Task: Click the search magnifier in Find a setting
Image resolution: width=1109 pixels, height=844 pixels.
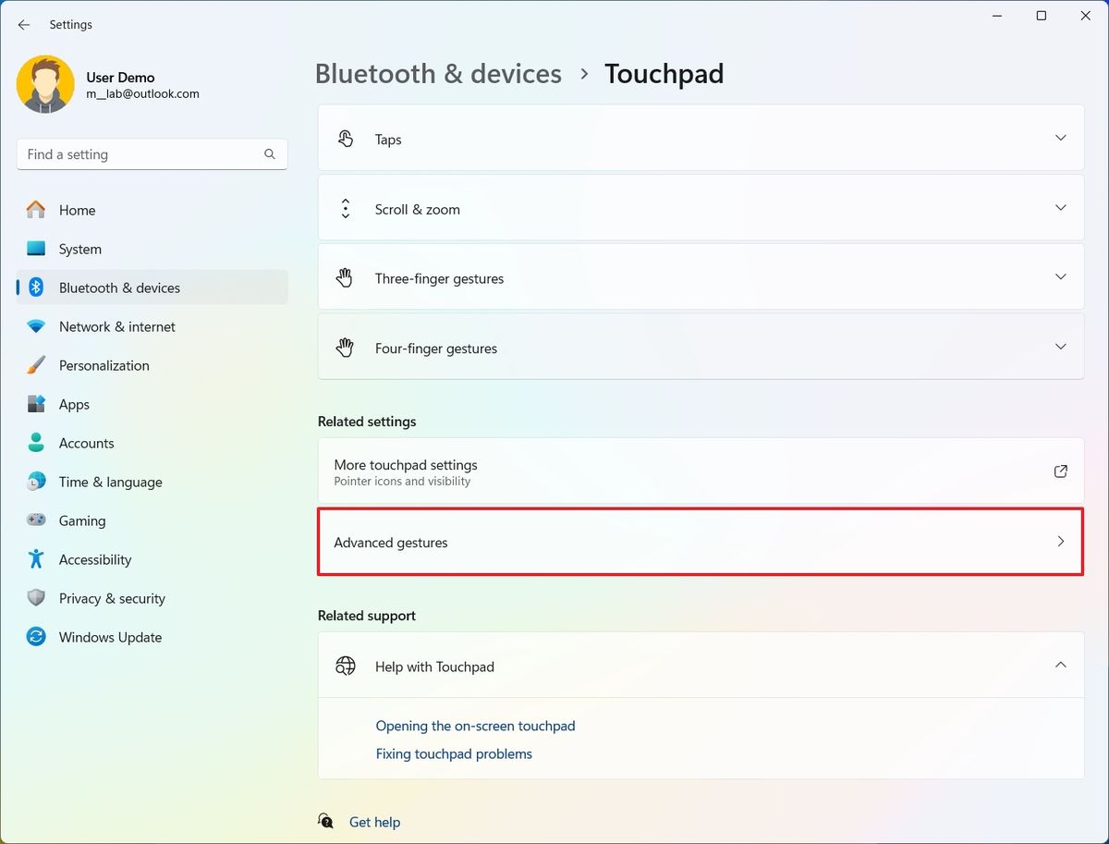Action: [x=269, y=154]
